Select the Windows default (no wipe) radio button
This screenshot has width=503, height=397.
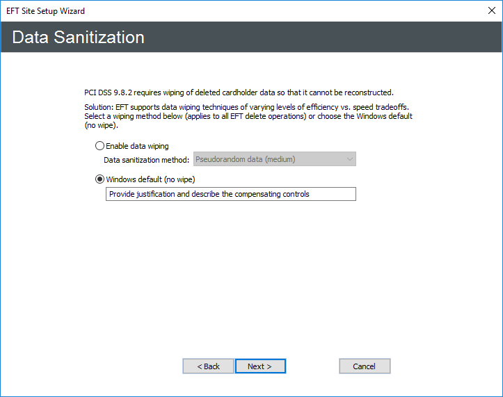[x=99, y=179]
